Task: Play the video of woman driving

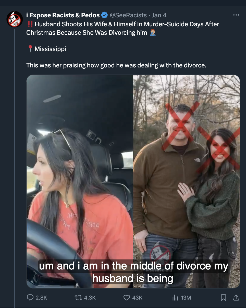Action: tap(80, 181)
